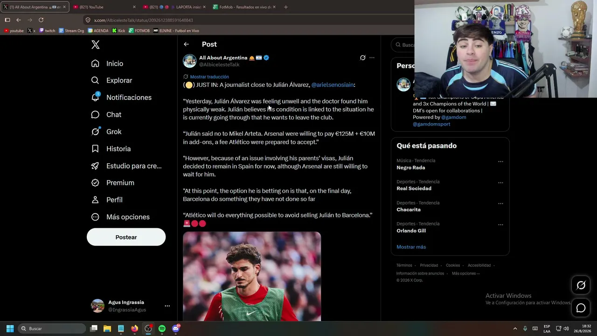Open the Julián Álvarez post photo
This screenshot has height=336, width=597.
pyautogui.click(x=252, y=276)
